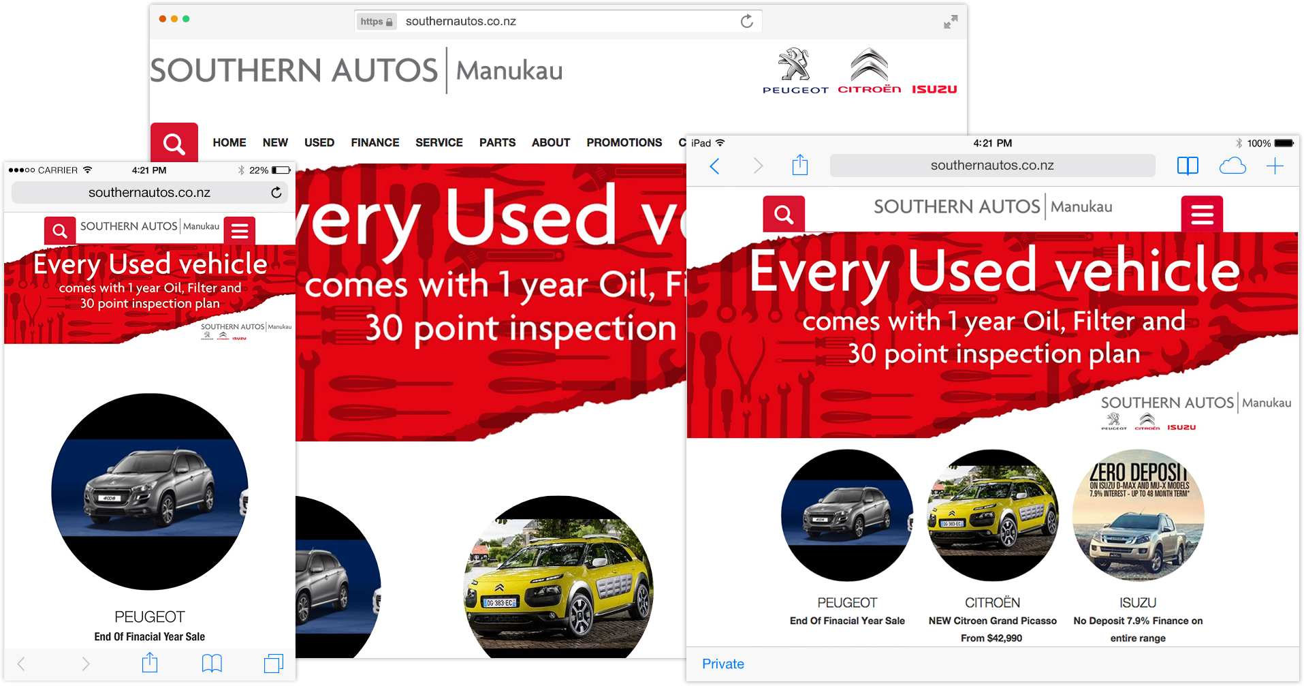Open the hamburger menu on iPad site

(1202, 215)
